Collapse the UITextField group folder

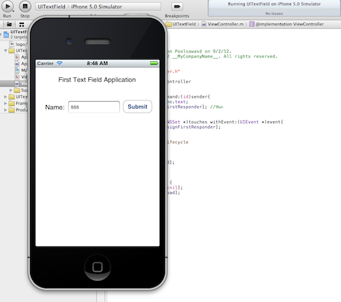click(x=5, y=51)
